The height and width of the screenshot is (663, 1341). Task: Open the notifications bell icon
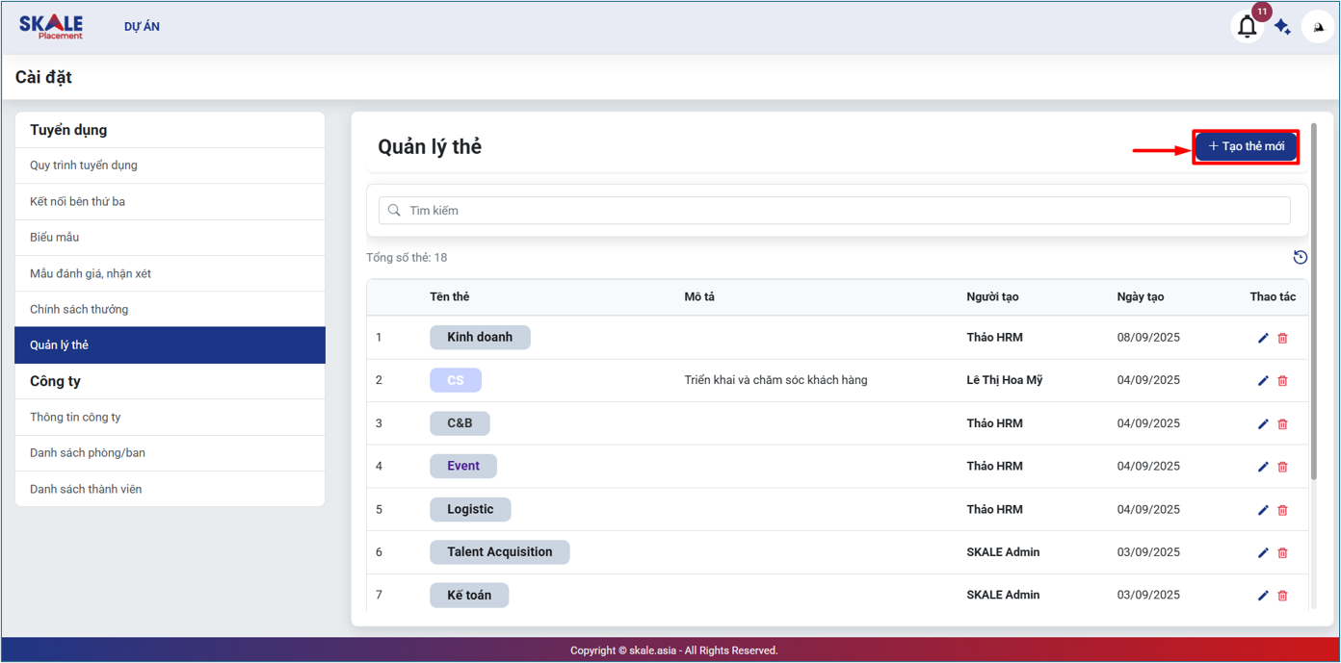click(x=1247, y=27)
